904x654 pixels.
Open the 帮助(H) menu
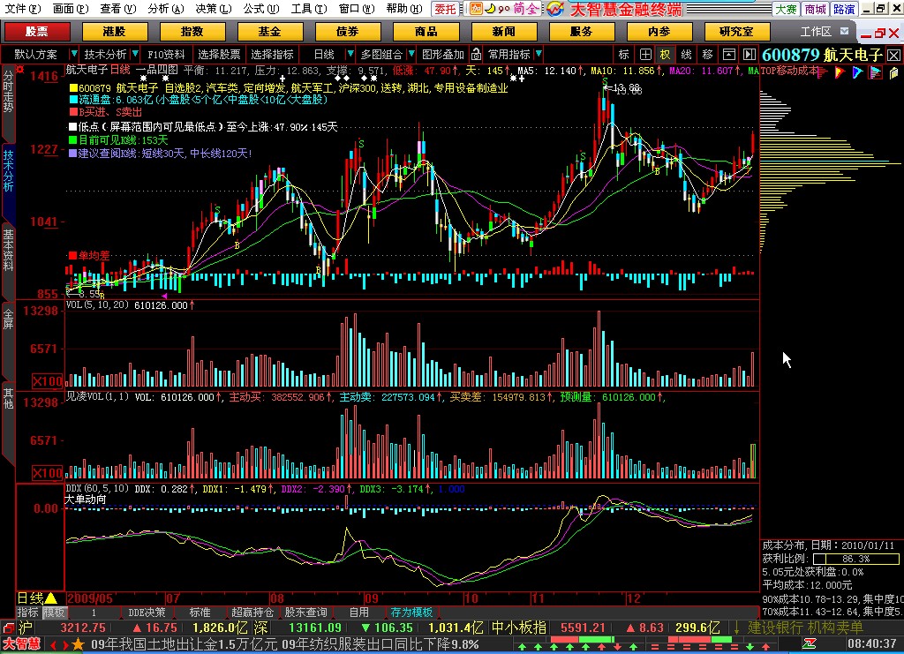click(404, 9)
